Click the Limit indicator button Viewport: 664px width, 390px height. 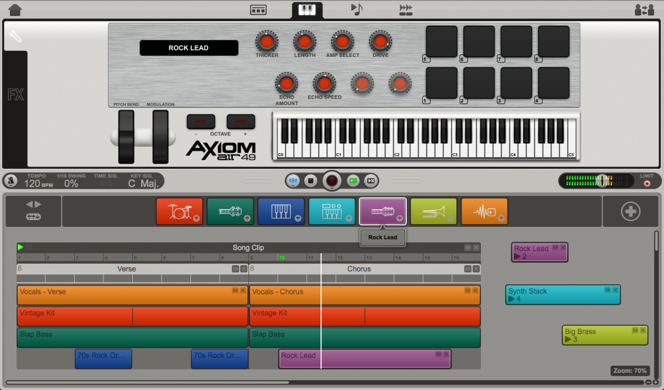point(647,183)
